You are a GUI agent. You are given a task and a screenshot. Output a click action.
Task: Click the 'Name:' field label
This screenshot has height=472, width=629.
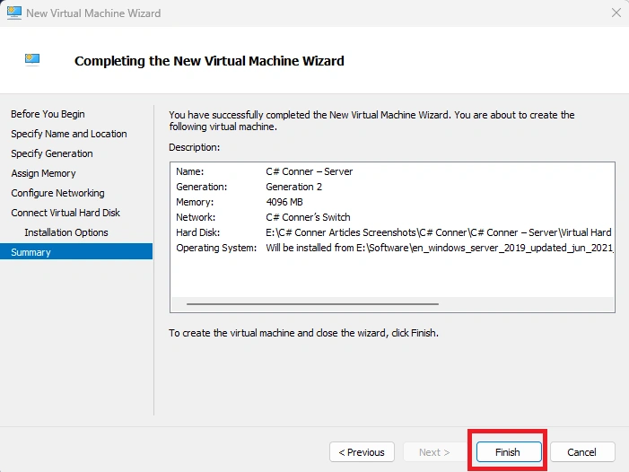click(189, 171)
